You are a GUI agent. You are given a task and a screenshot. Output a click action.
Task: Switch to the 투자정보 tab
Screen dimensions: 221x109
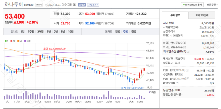pyautogui.click(x=175, y=15)
